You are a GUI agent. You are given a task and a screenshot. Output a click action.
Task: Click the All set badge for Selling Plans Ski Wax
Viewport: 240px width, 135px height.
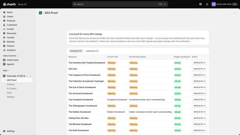pyautogui.click(x=178, y=118)
